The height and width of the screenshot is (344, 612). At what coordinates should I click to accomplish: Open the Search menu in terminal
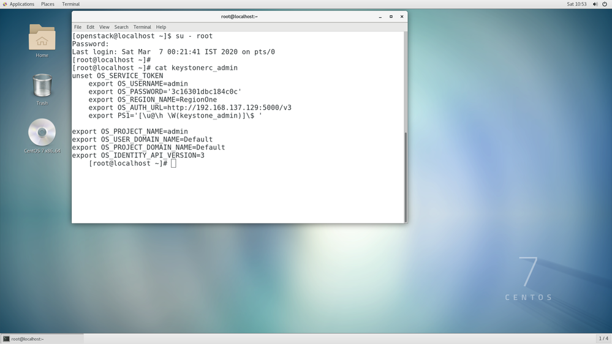point(121,27)
